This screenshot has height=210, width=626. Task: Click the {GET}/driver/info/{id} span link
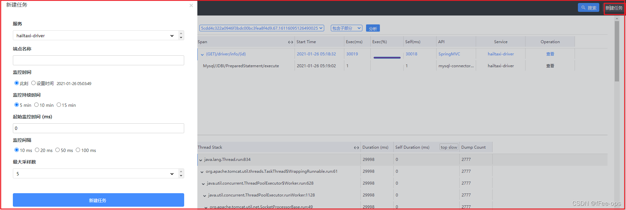click(x=226, y=54)
